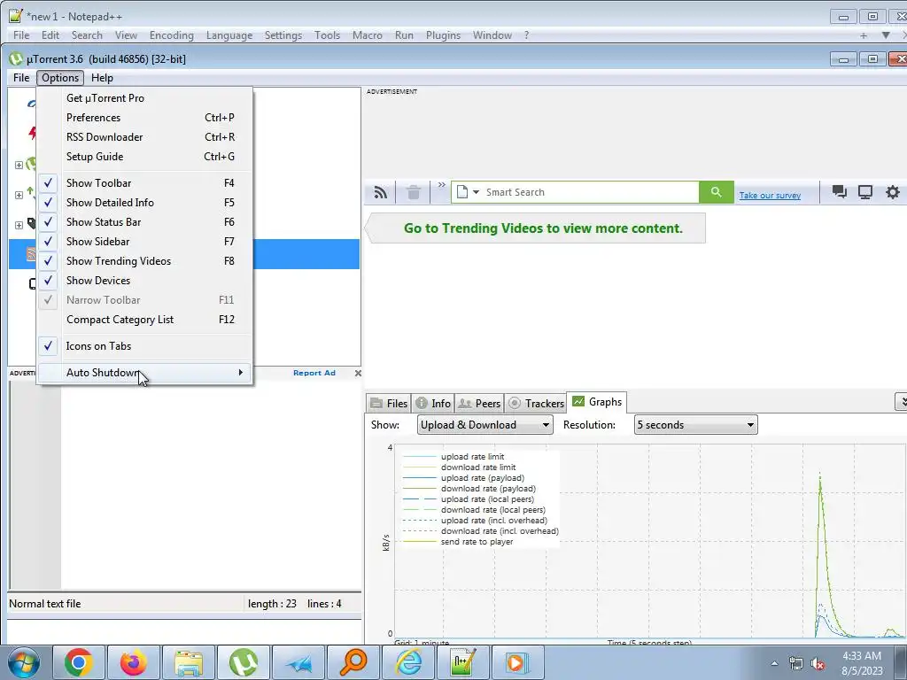Open Internet Explorer from taskbar
907x680 pixels.
tap(408, 662)
